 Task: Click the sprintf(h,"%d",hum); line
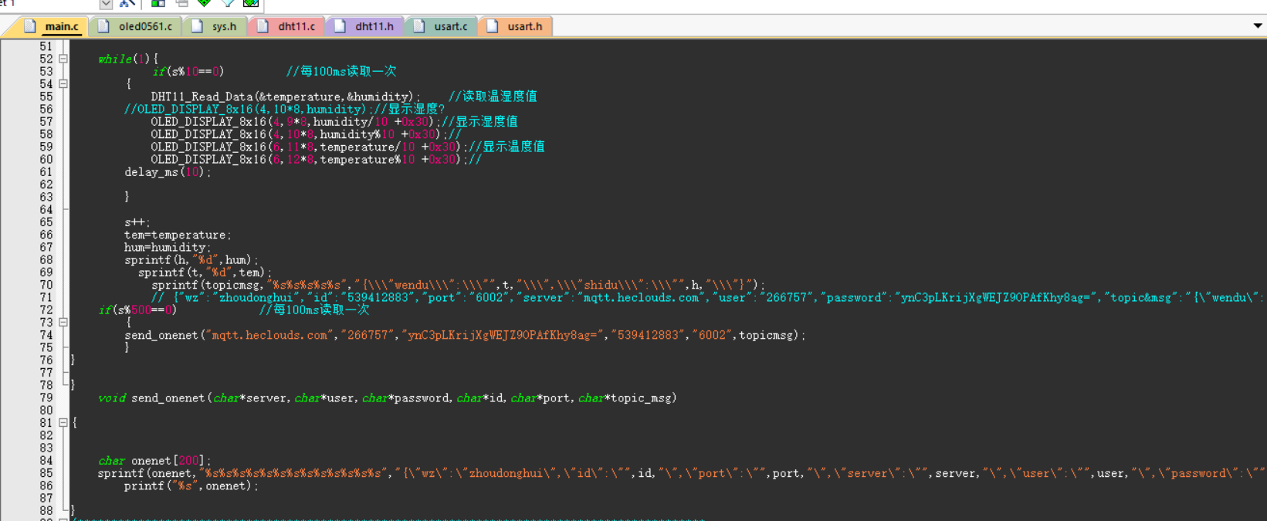[191, 260]
